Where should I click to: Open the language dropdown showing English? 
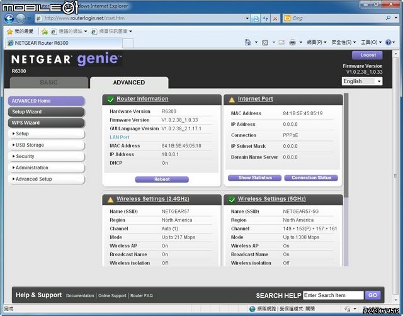(x=362, y=81)
